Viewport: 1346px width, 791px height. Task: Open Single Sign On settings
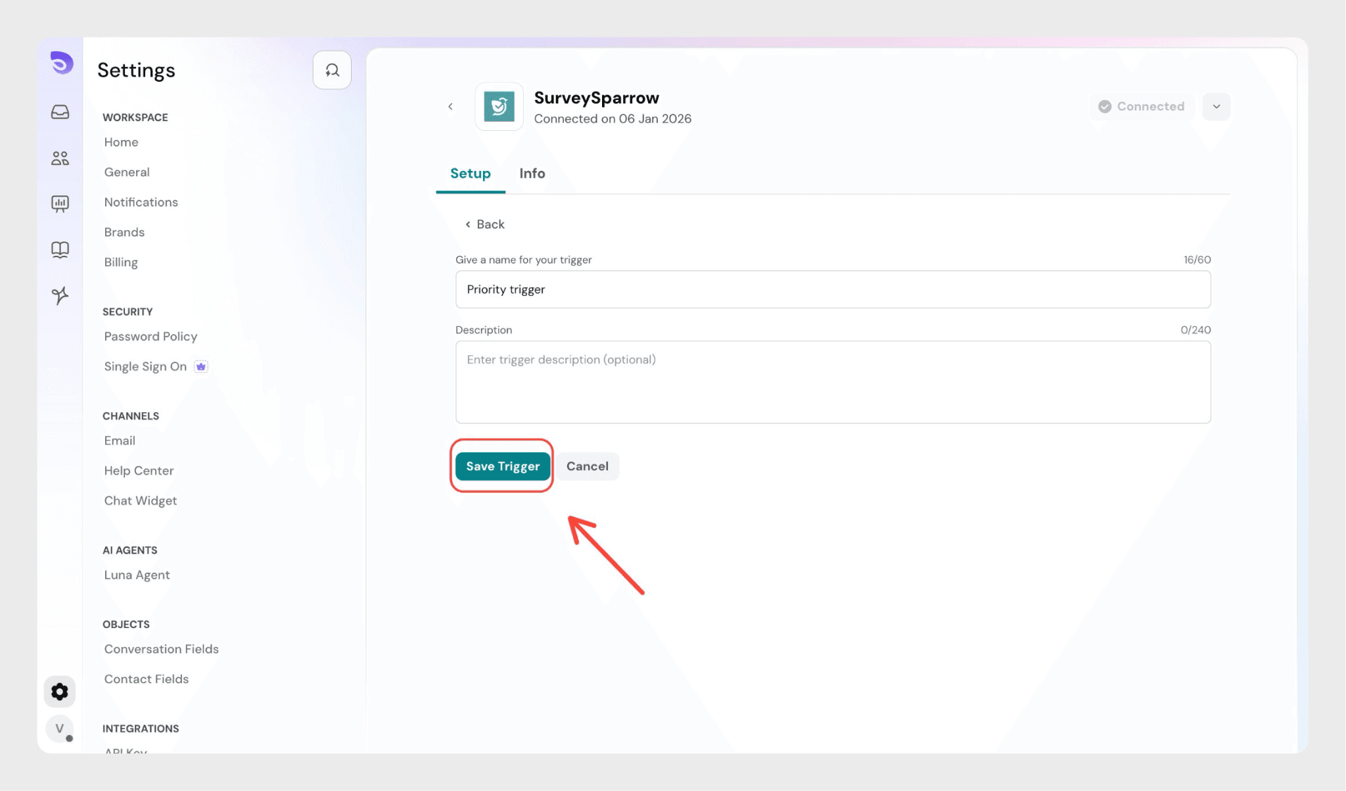click(145, 366)
